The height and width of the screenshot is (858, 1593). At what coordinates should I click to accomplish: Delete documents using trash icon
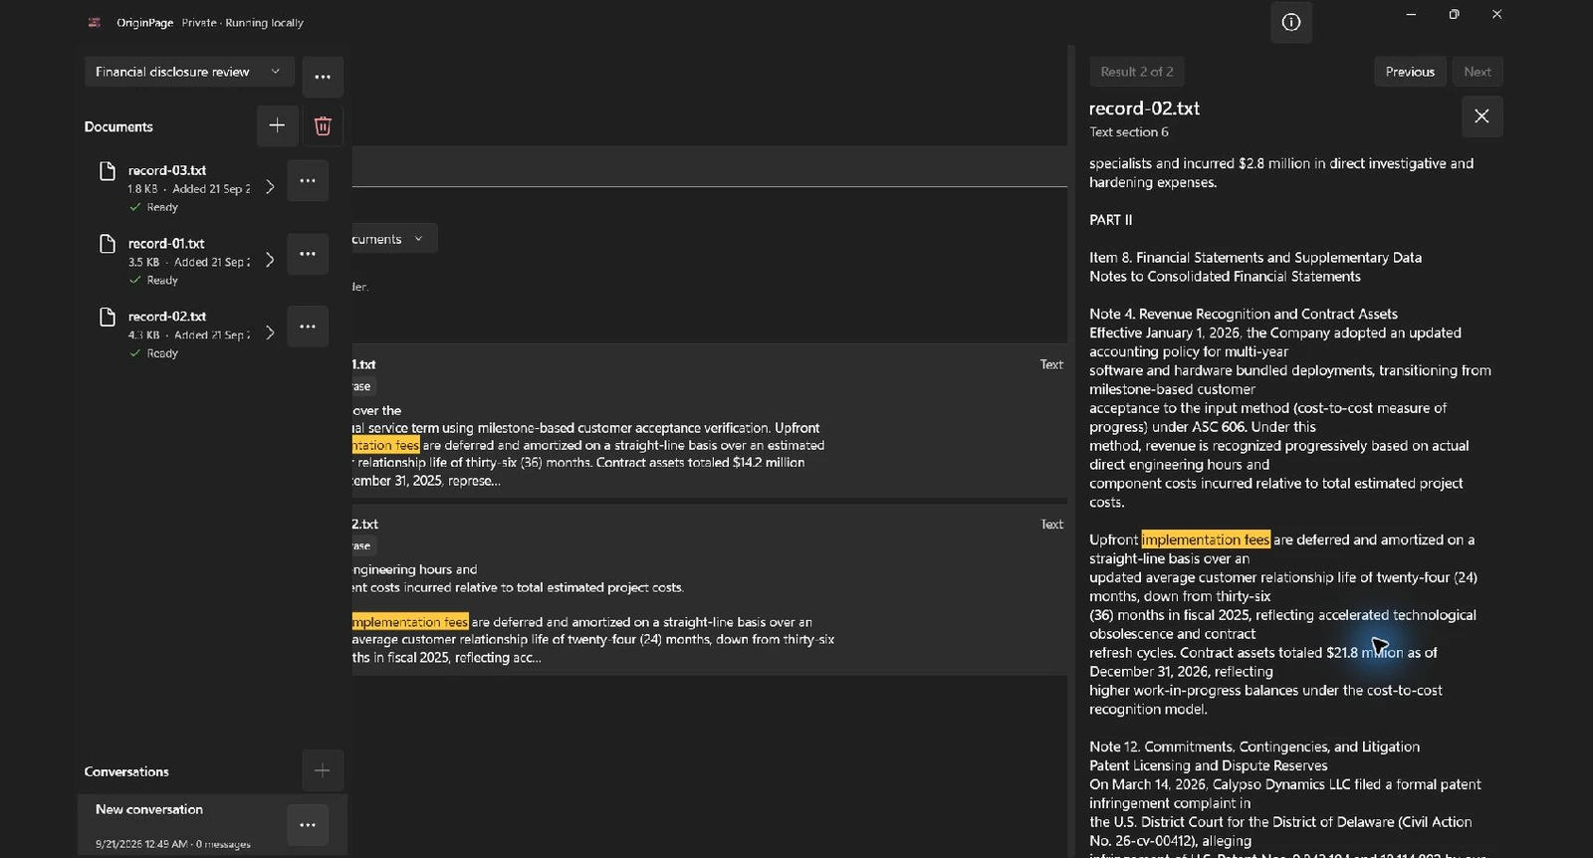(323, 125)
